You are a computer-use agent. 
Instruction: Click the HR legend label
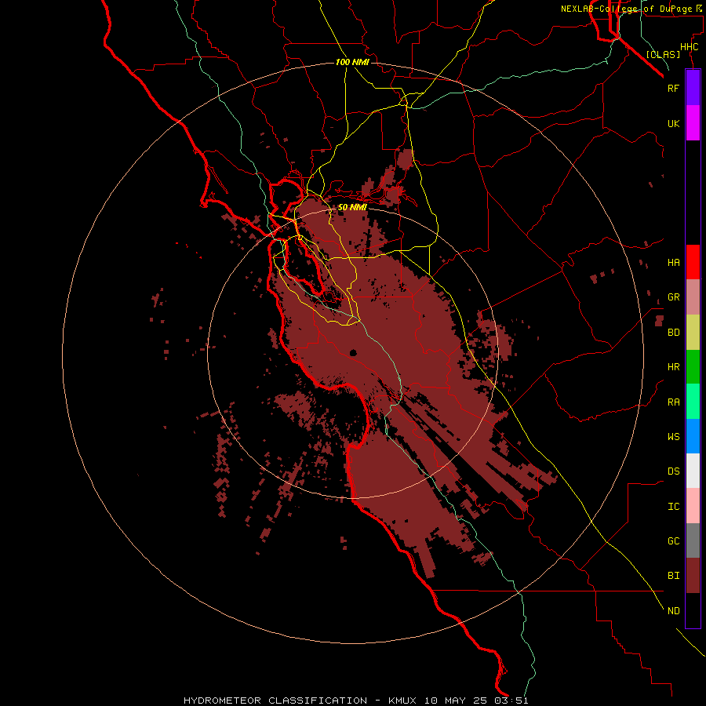tap(673, 367)
